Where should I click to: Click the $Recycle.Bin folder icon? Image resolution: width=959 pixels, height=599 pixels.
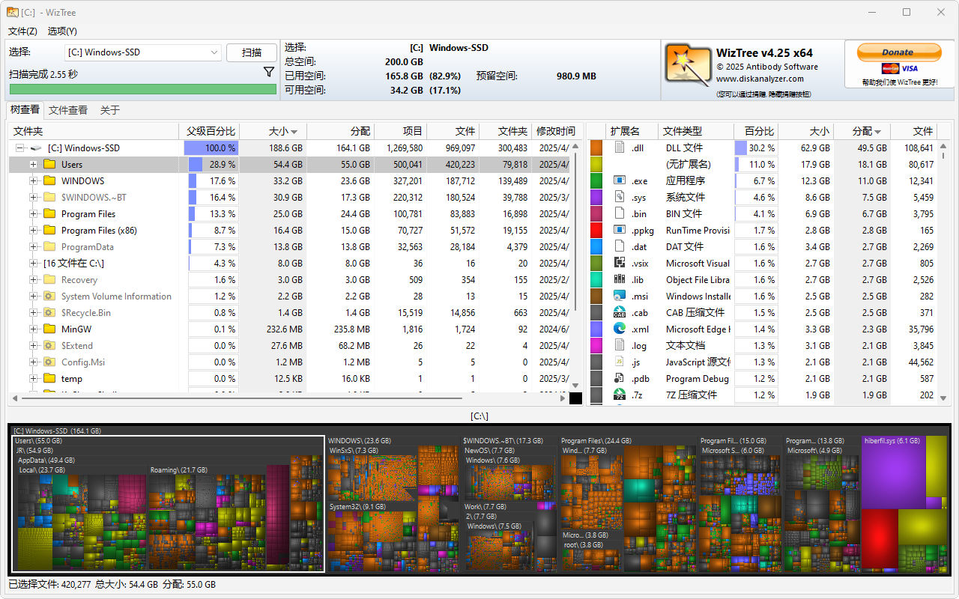coord(49,312)
